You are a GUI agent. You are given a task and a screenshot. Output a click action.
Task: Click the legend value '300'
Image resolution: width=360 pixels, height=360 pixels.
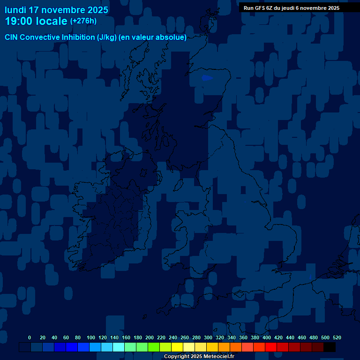[x=208, y=337]
